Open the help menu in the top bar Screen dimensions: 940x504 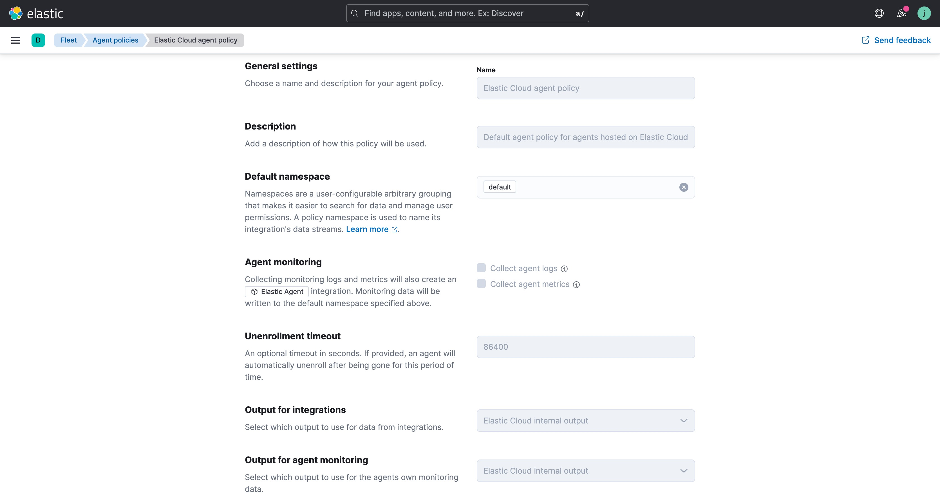coord(879,13)
